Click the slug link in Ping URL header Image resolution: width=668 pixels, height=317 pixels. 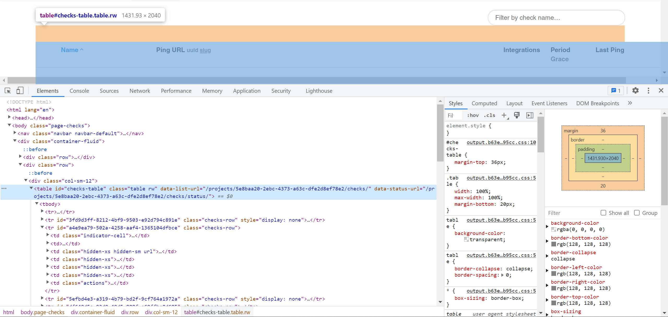[x=205, y=50]
